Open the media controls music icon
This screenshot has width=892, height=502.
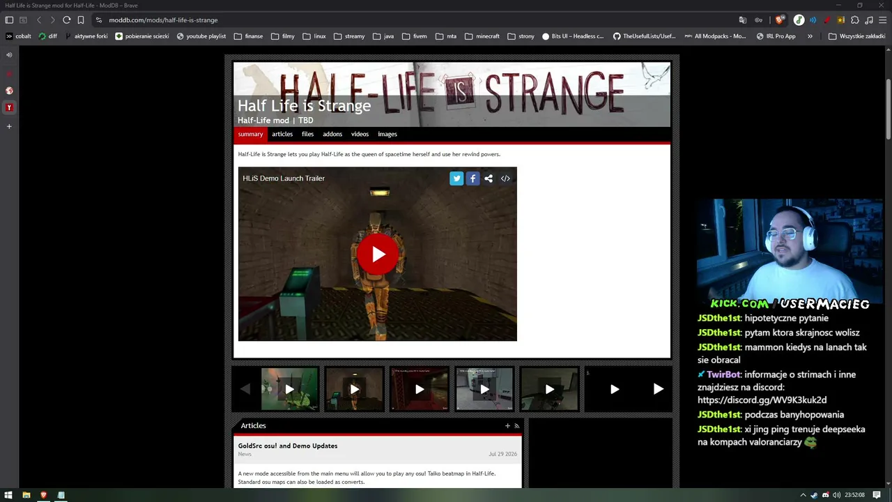(x=868, y=20)
